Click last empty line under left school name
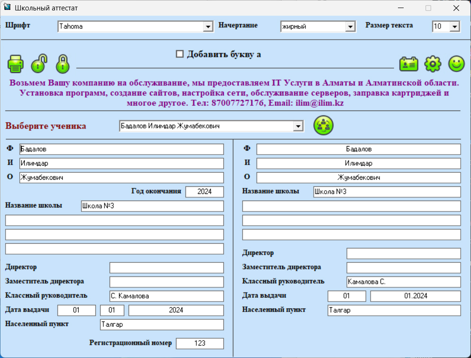This screenshot has height=358, width=471. tap(114, 248)
